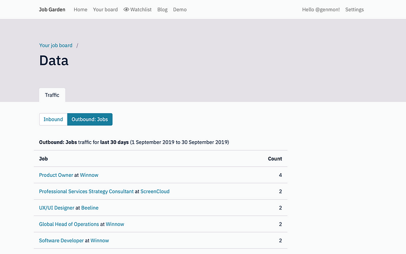Click count 4 in Product Owner row

coord(280,175)
